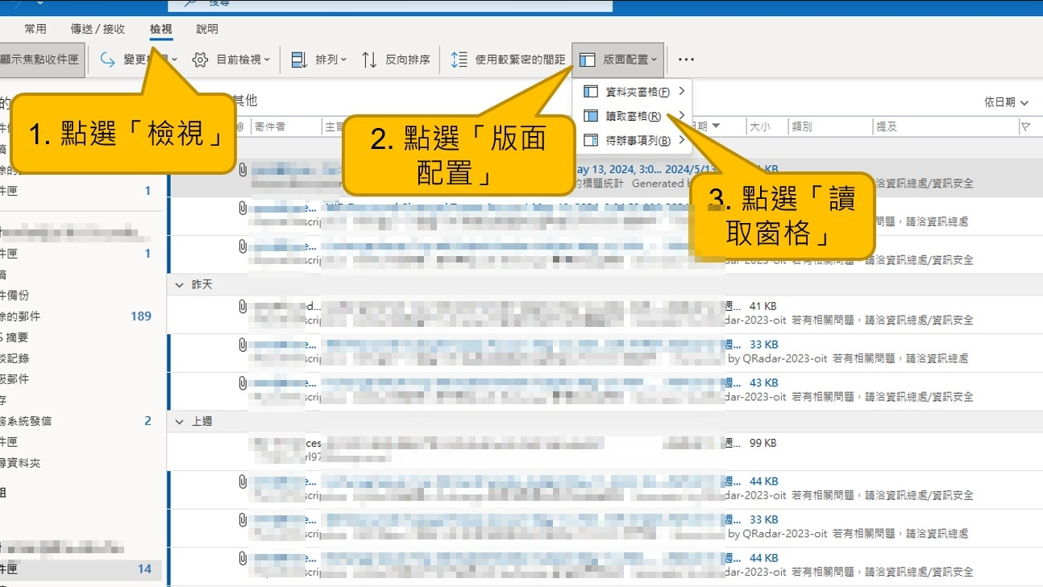The image size is (1043, 587).
Task: Select 讀取窗格 in layout menu
Action: [x=633, y=116]
